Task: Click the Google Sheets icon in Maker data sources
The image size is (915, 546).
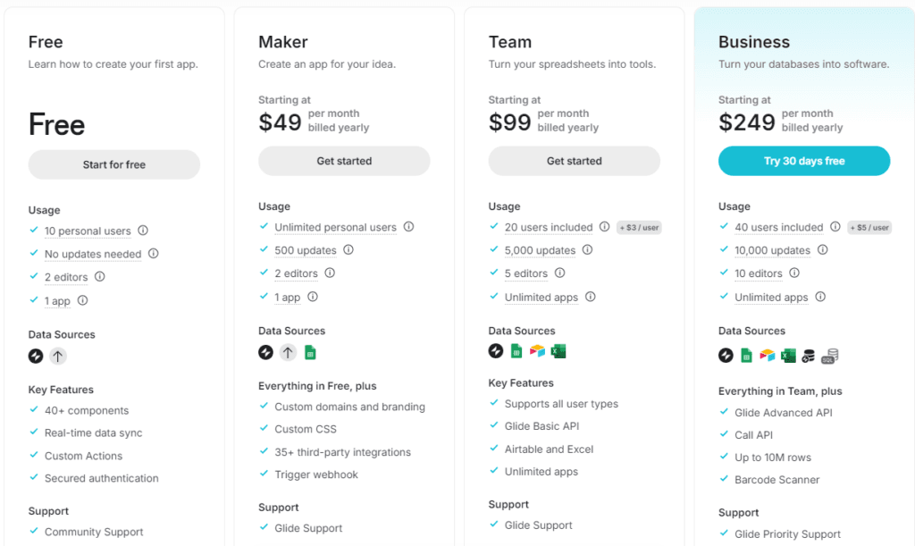Action: [x=310, y=352]
